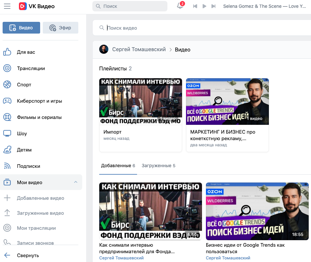Go to Трансляции section
311x262 pixels.
pos(31,68)
